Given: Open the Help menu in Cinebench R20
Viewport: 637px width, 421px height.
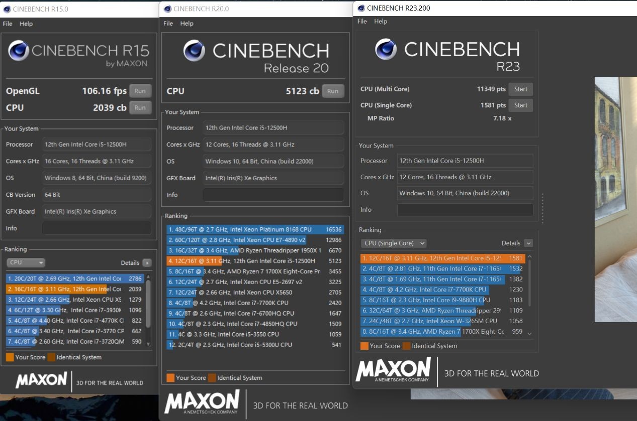Looking at the screenshot, I should (x=187, y=24).
